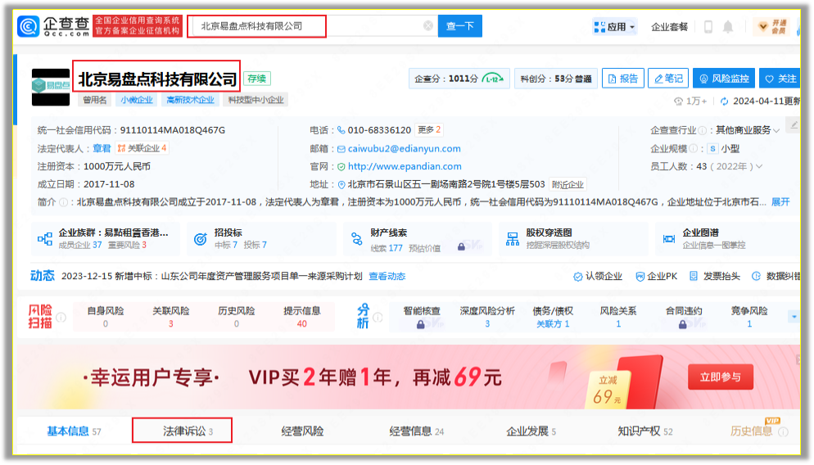Open email caiwubu2@edianyun.com
The width and height of the screenshot is (814, 465).
404,148
